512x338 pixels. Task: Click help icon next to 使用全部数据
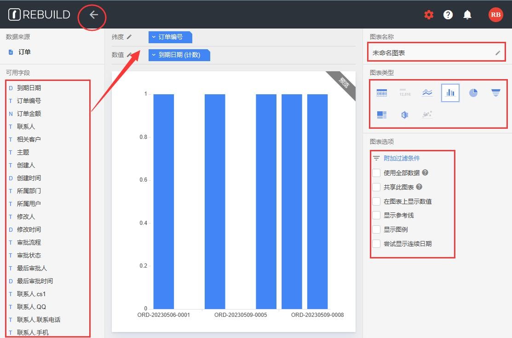tap(425, 172)
